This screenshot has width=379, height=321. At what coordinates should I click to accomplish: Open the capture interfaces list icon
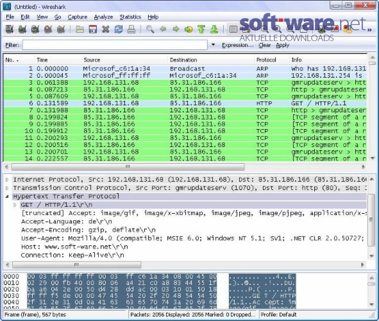point(10,30)
